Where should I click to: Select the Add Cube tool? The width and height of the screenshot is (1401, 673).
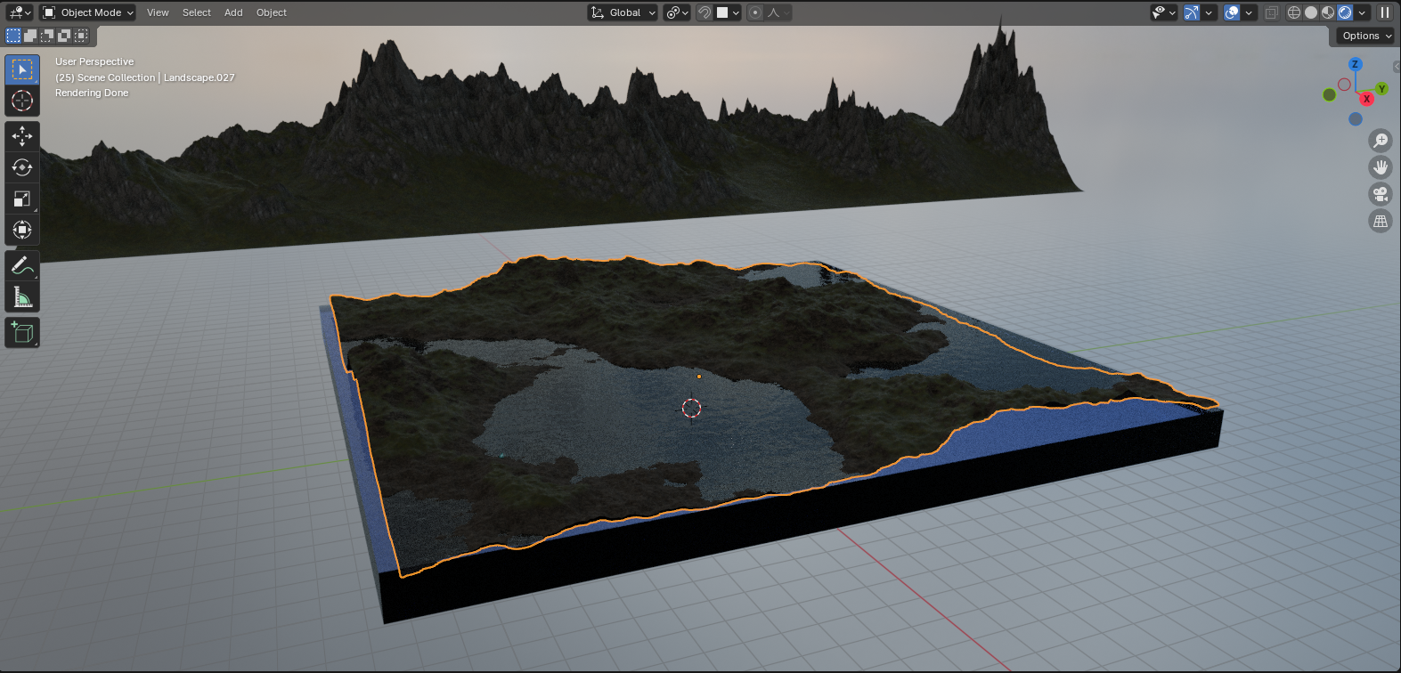point(22,333)
